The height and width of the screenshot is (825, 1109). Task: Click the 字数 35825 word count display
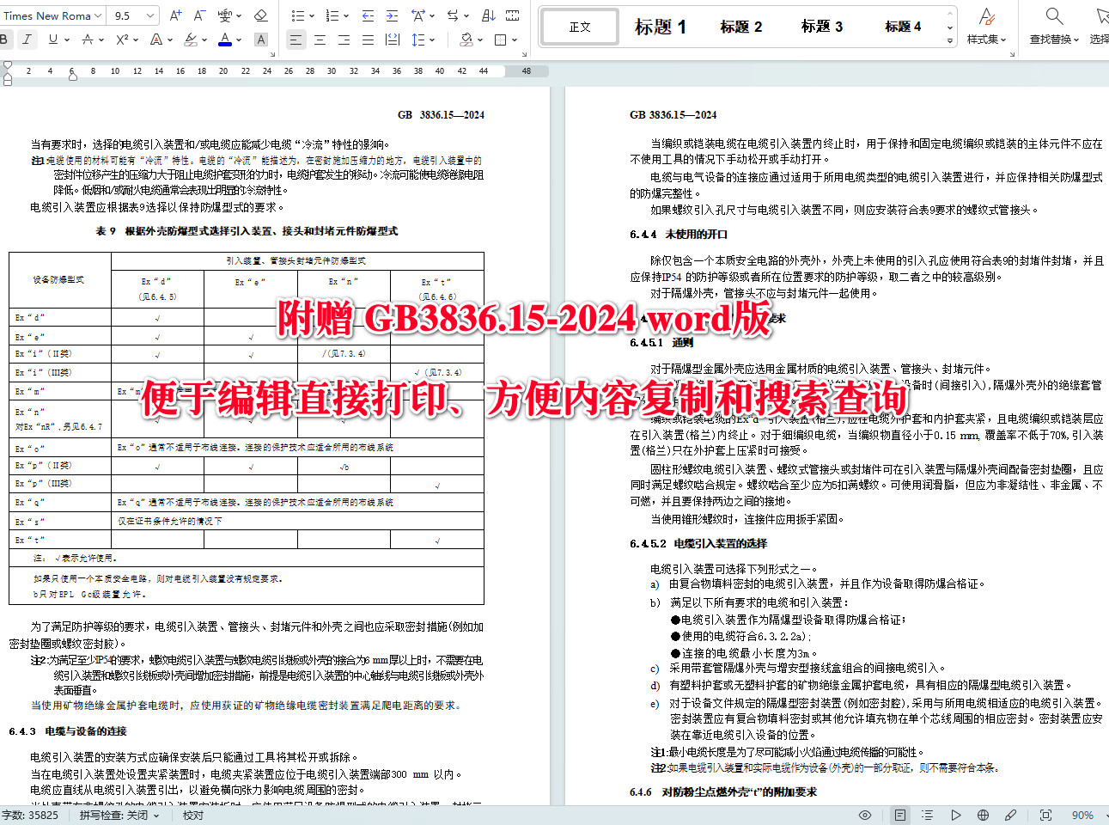pos(30,815)
